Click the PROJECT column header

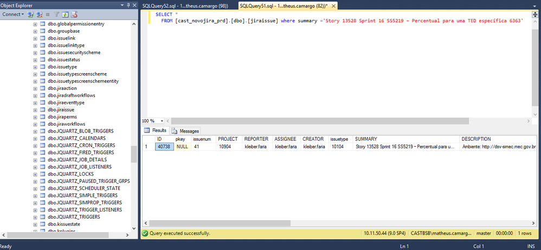pyautogui.click(x=229, y=139)
